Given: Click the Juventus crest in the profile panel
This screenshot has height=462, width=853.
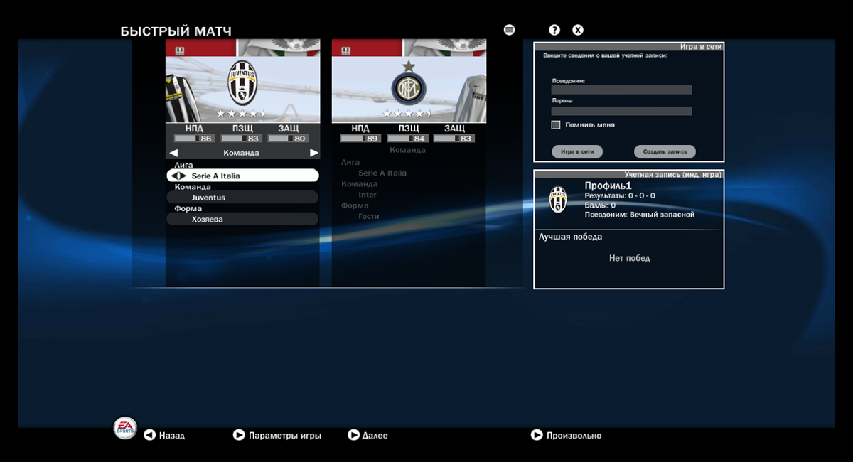Looking at the screenshot, I should pyautogui.click(x=558, y=200).
